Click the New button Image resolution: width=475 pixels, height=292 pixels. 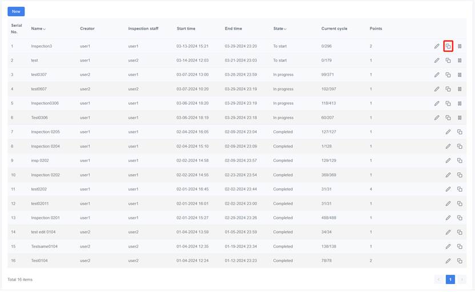coord(16,11)
